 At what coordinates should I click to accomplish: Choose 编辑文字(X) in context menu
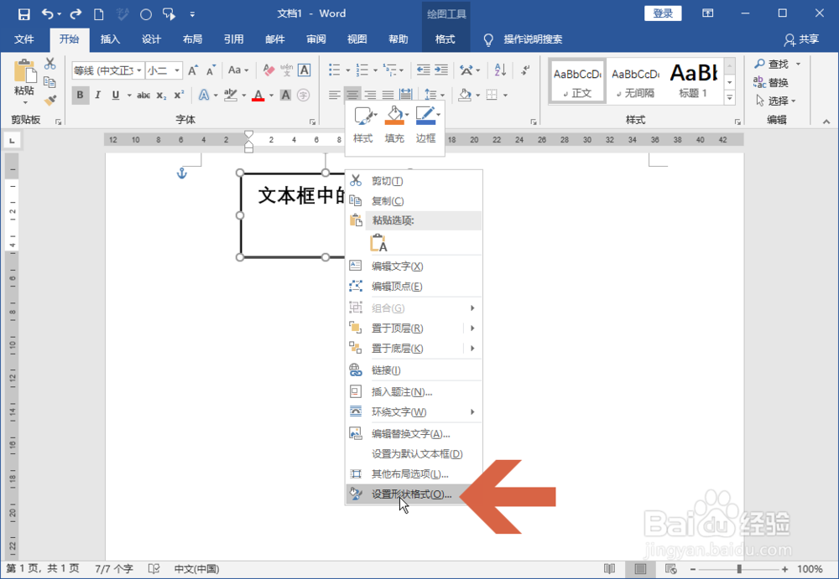pyautogui.click(x=414, y=266)
